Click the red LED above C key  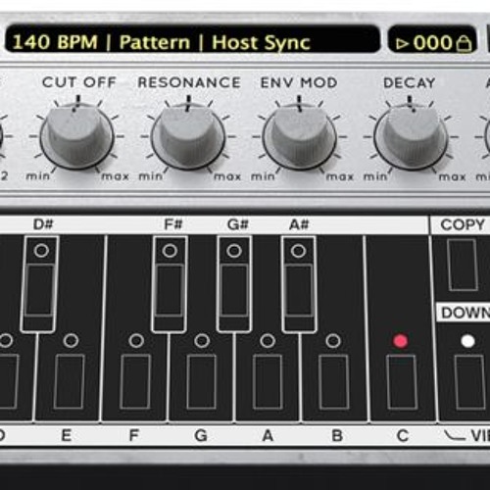[x=401, y=341]
